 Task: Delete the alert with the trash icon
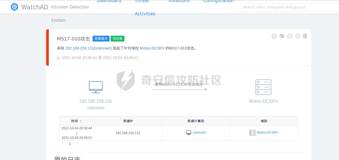(305, 36)
